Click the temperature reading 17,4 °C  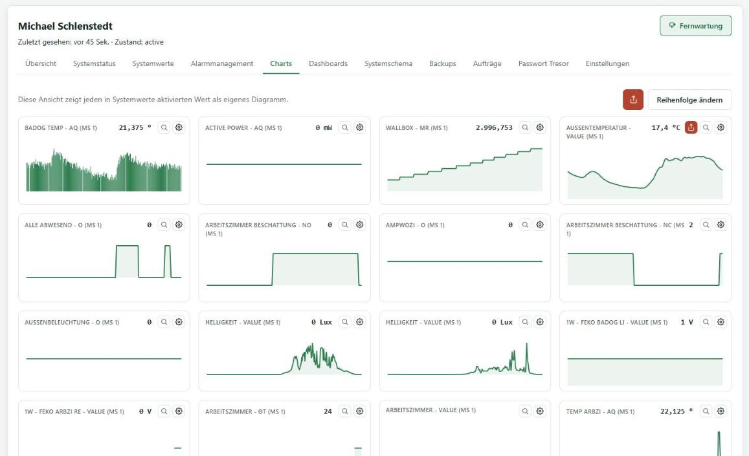(x=666, y=127)
